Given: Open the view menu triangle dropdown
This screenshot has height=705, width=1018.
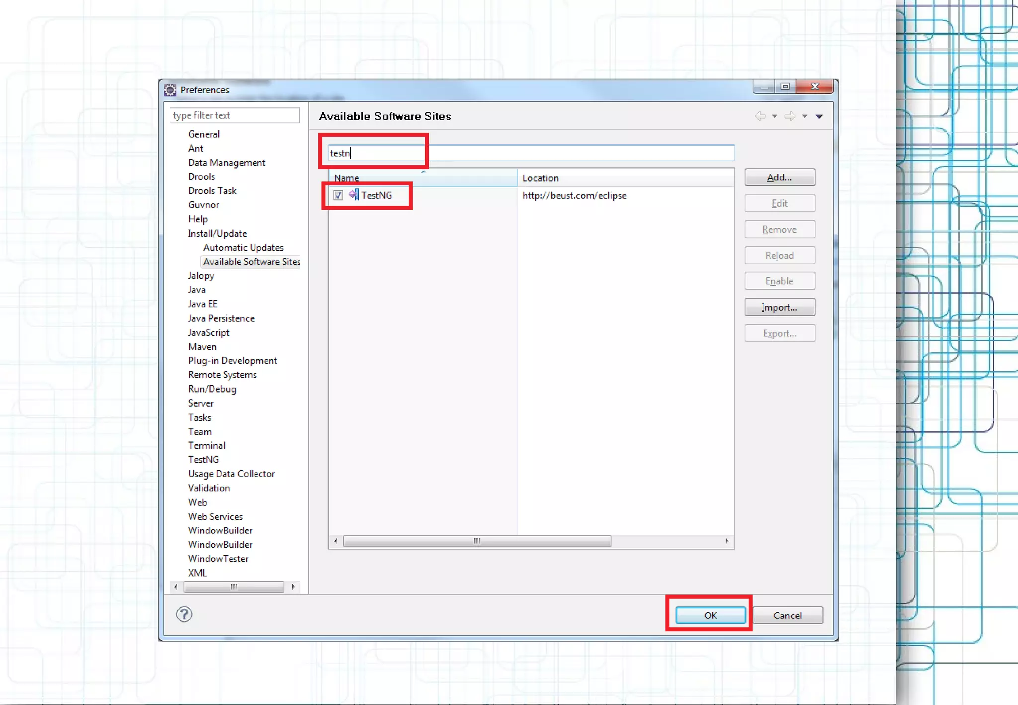Looking at the screenshot, I should coord(819,116).
